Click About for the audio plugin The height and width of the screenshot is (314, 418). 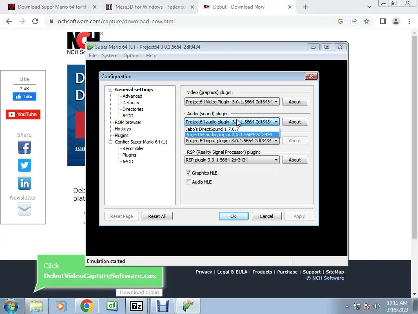(x=295, y=122)
